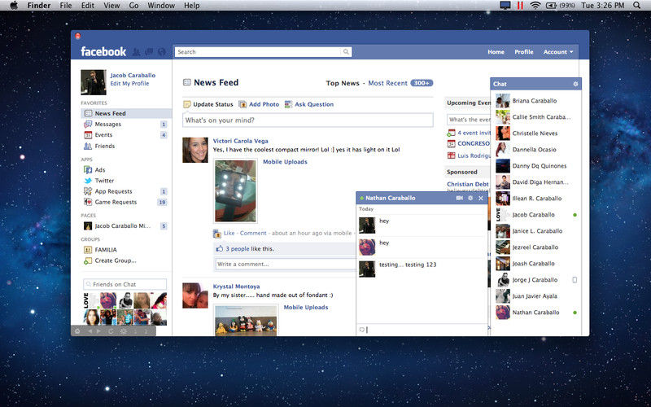Viewport: 651px width, 407px height.
Task: Click the Write a comment field
Action: coord(286,264)
